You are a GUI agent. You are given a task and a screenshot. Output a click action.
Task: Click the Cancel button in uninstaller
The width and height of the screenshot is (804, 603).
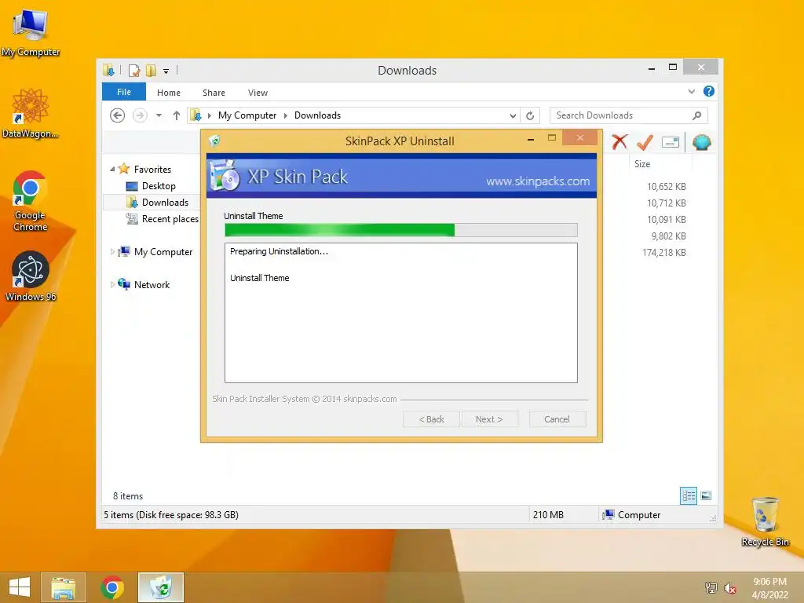[x=557, y=419]
